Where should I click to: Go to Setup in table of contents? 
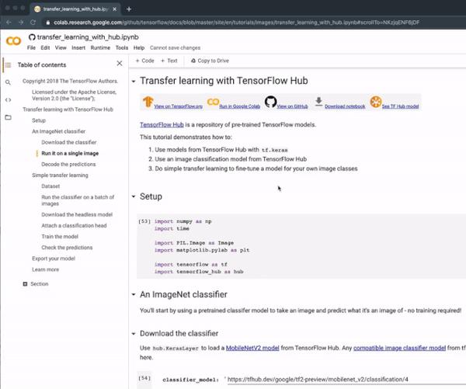pos(39,120)
